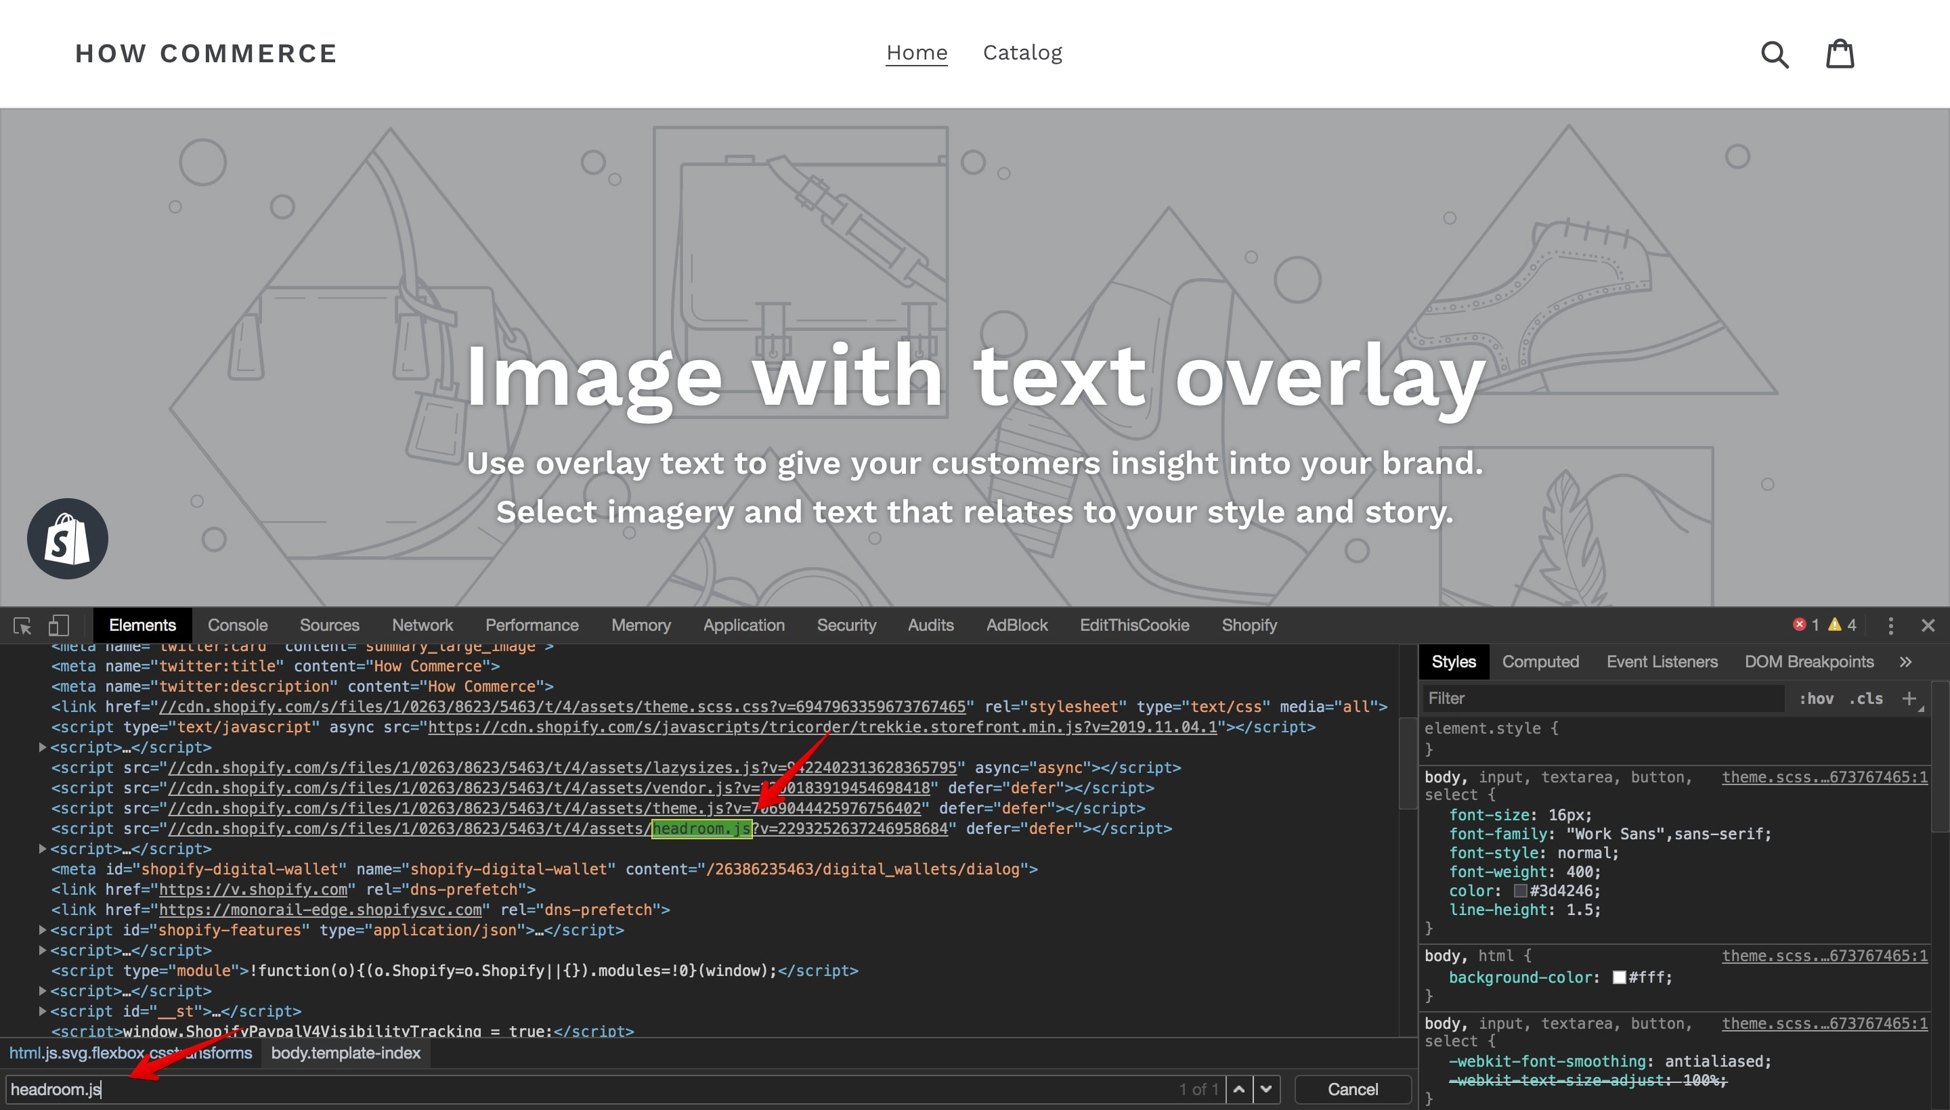Open the Network tab

tap(422, 625)
